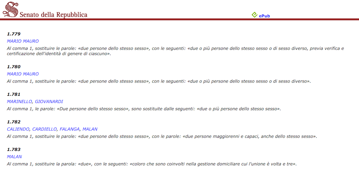The image size is (359, 172).
Task: Open the GIOVANARDI senator link
Action: click(49, 102)
